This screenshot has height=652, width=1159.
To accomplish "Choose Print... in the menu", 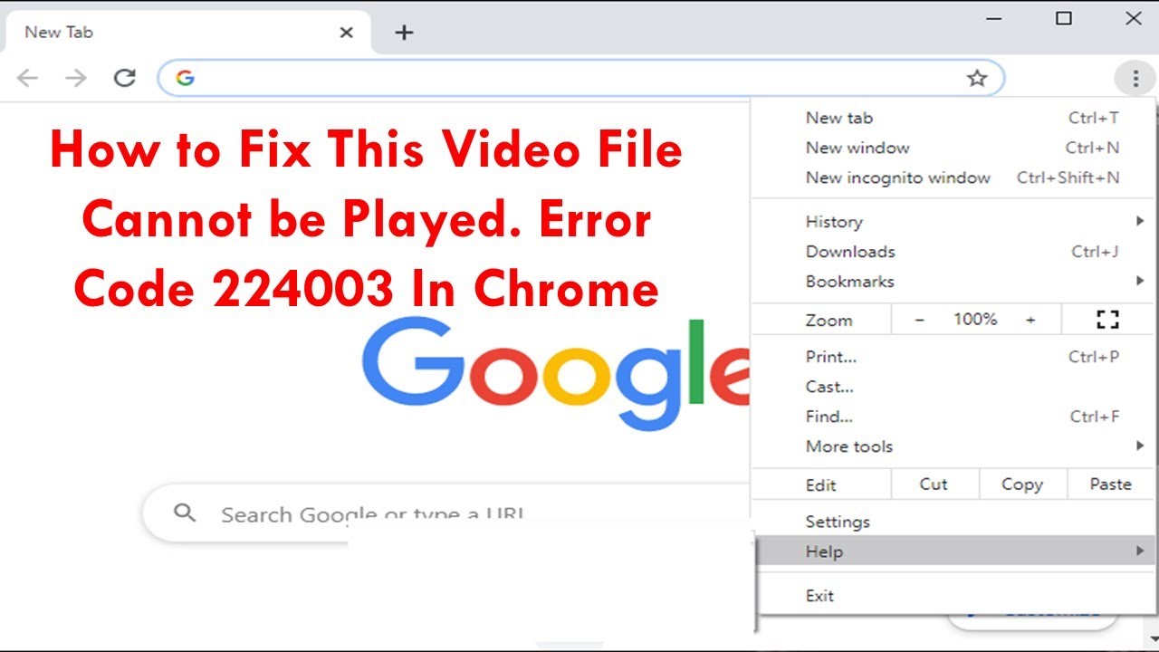I will click(953, 357).
